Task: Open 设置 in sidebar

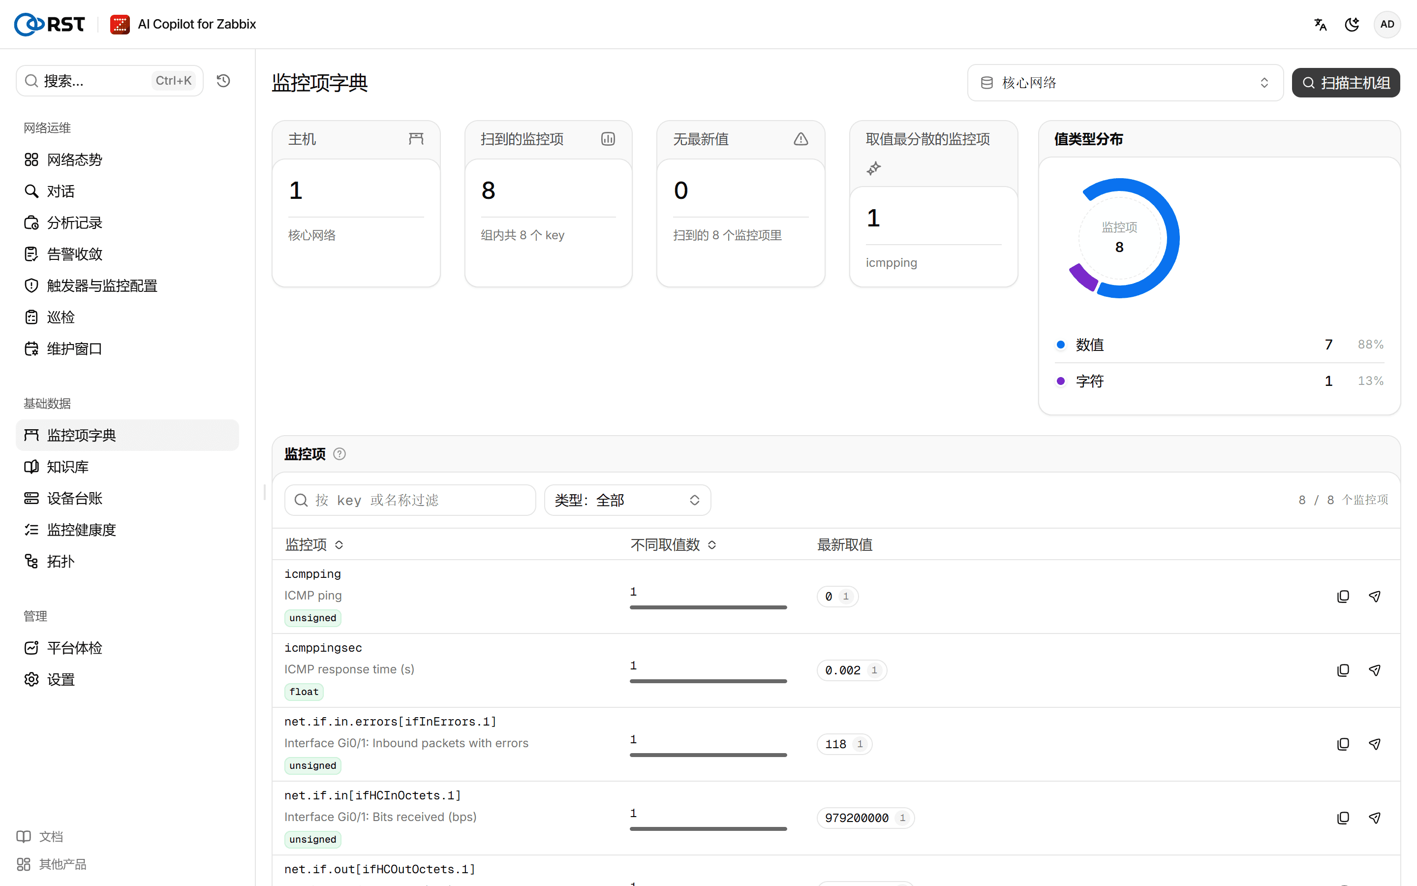Action: point(127,679)
